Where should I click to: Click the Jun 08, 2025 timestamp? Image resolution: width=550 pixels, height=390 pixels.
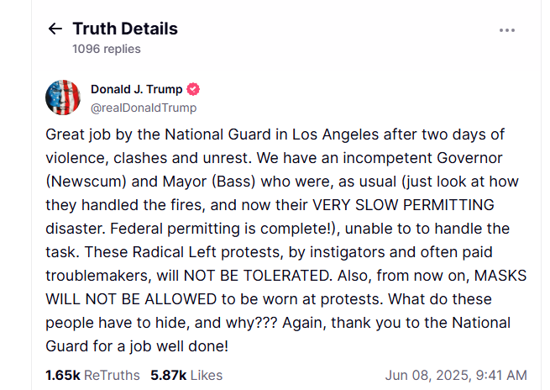click(456, 375)
